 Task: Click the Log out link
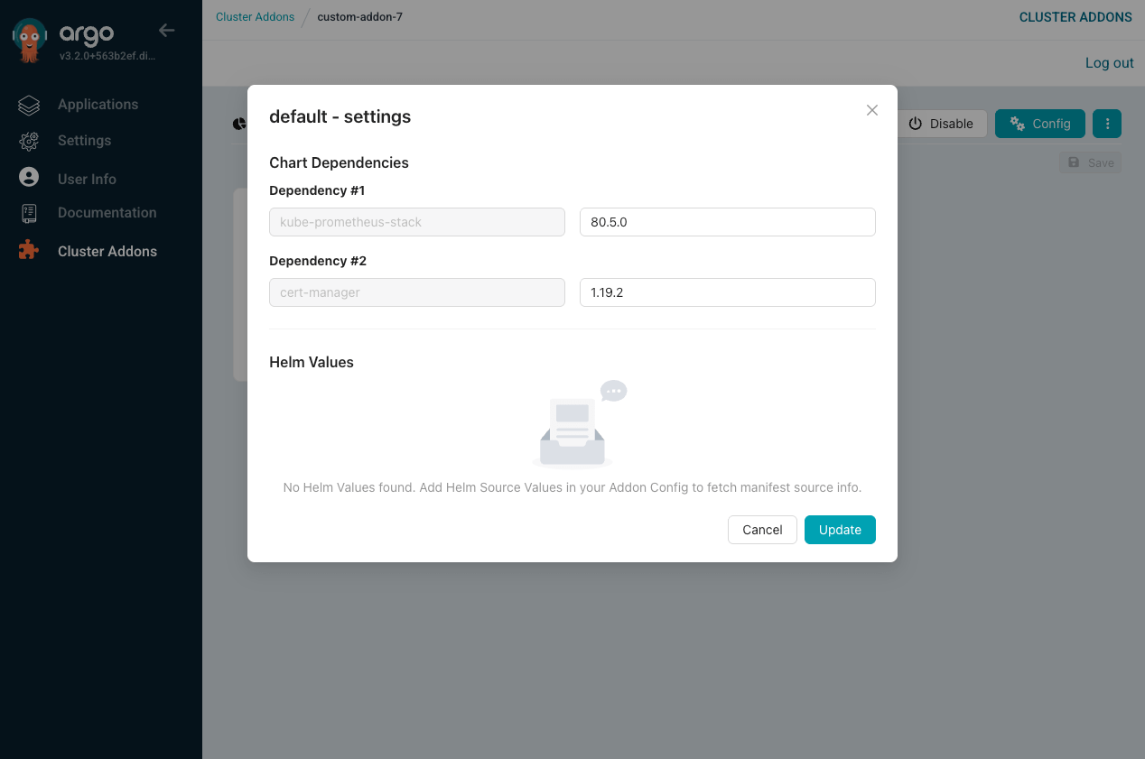(1109, 62)
